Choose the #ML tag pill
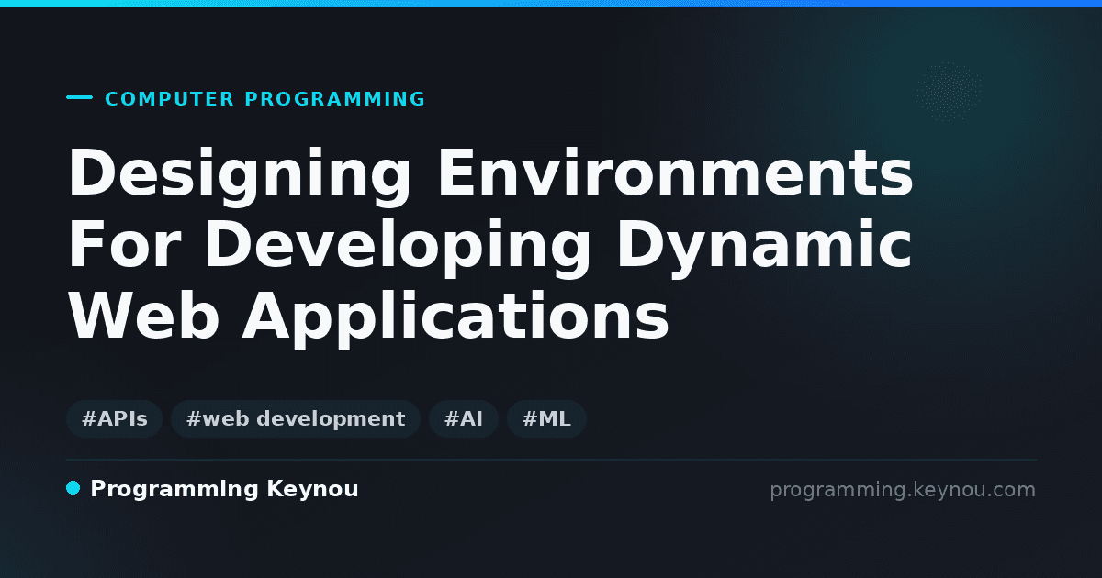 tap(546, 419)
